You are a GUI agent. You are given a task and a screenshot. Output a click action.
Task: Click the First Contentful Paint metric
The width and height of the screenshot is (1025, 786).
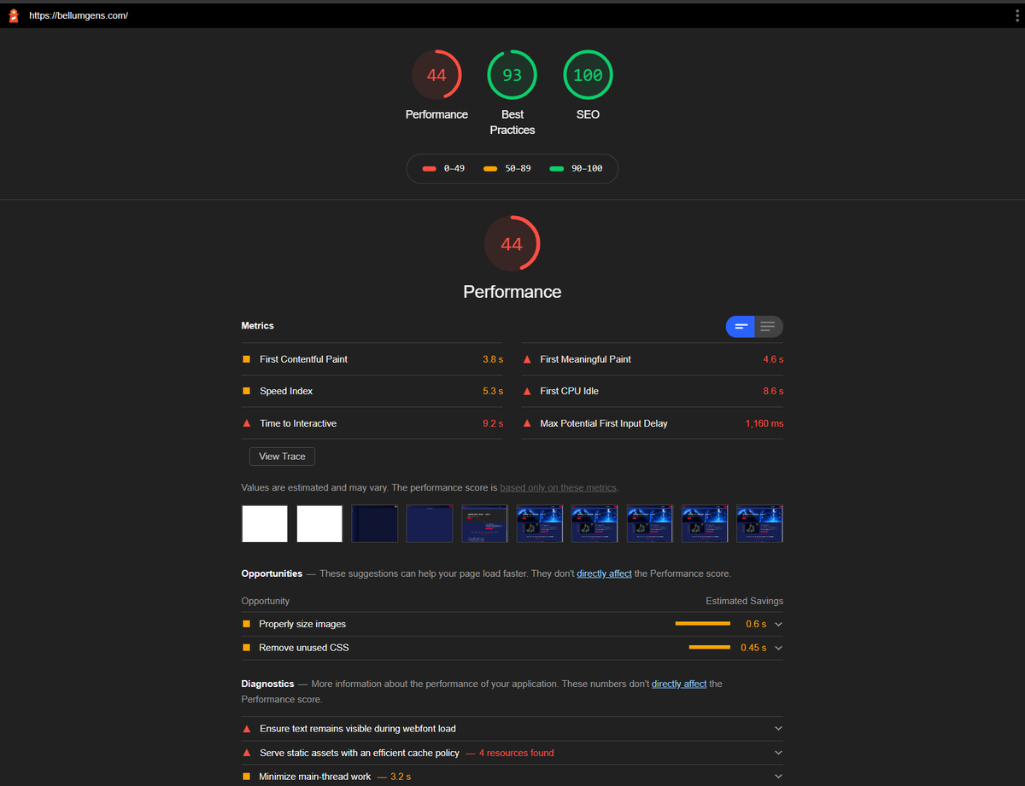372,359
